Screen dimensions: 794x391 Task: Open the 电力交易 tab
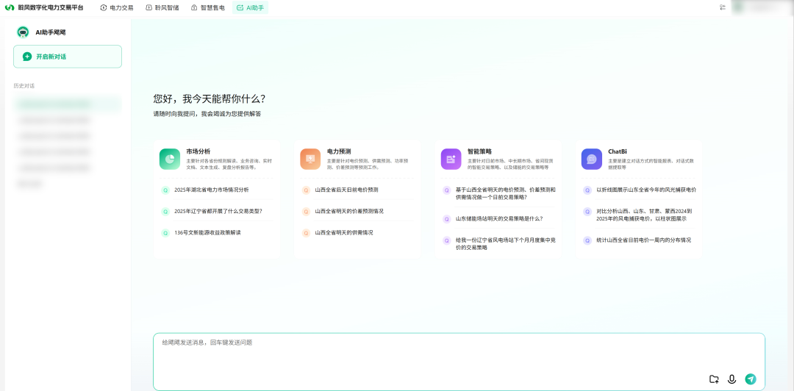(x=117, y=7)
